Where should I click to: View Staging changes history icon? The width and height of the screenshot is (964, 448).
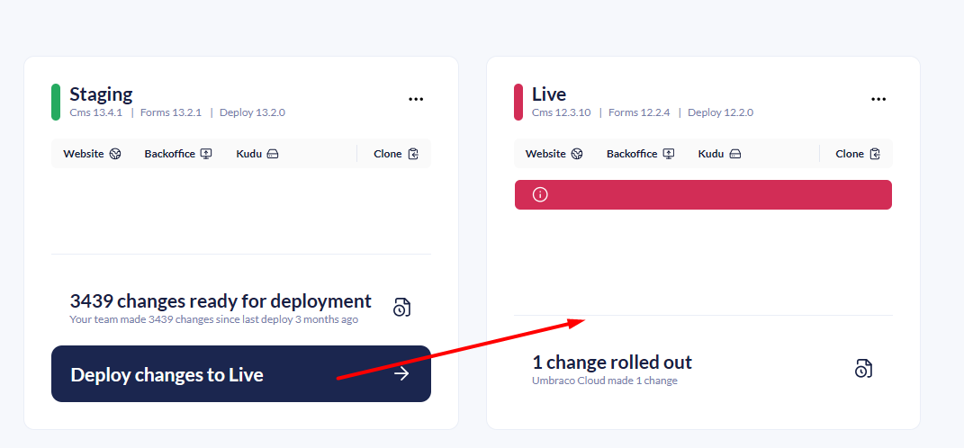(401, 307)
